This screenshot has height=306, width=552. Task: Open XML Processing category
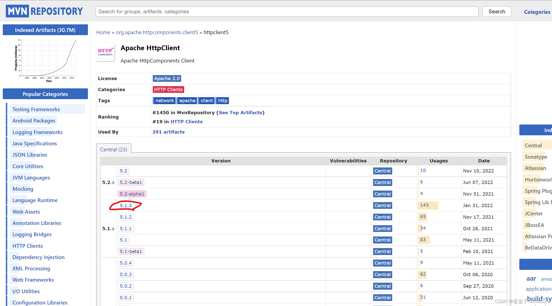[x=31, y=269]
